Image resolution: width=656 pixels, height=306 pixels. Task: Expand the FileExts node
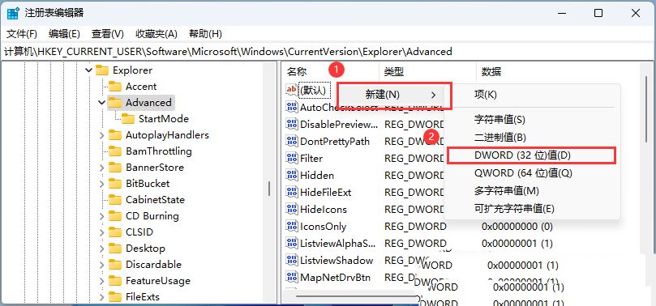coord(101,297)
